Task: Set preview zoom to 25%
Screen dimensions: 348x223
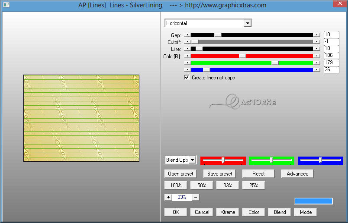Action: pos(254,185)
